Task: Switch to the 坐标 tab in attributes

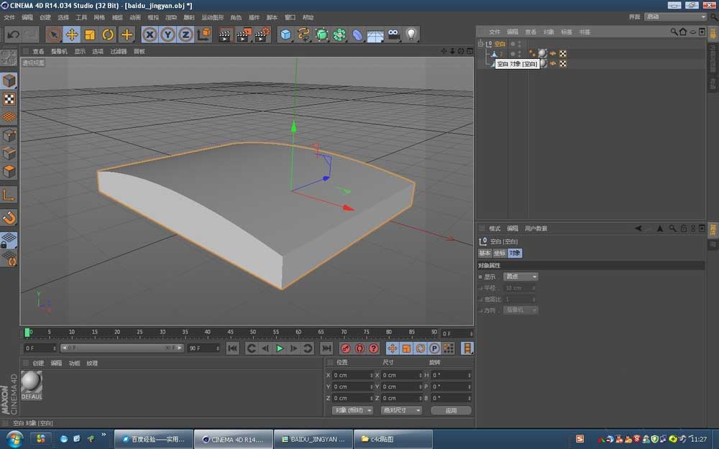Action: pos(500,252)
